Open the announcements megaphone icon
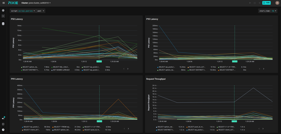Image resolution: width=281 pixels, height=134 pixels. point(3,118)
